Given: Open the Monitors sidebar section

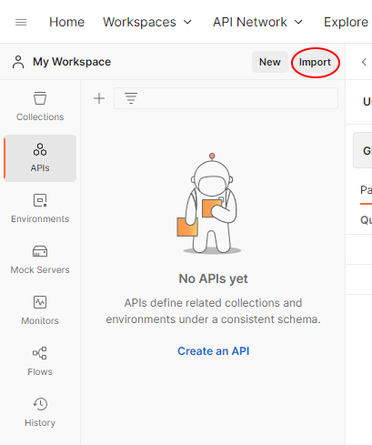Looking at the screenshot, I should (x=40, y=310).
